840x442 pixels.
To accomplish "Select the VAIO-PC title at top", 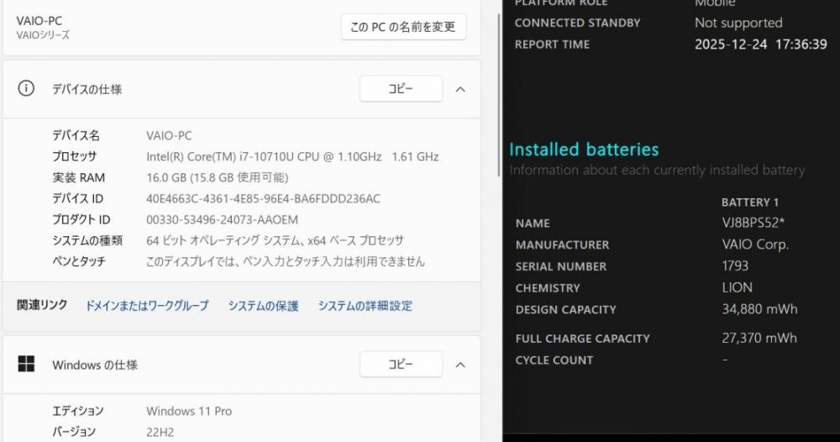I will click(x=39, y=21).
